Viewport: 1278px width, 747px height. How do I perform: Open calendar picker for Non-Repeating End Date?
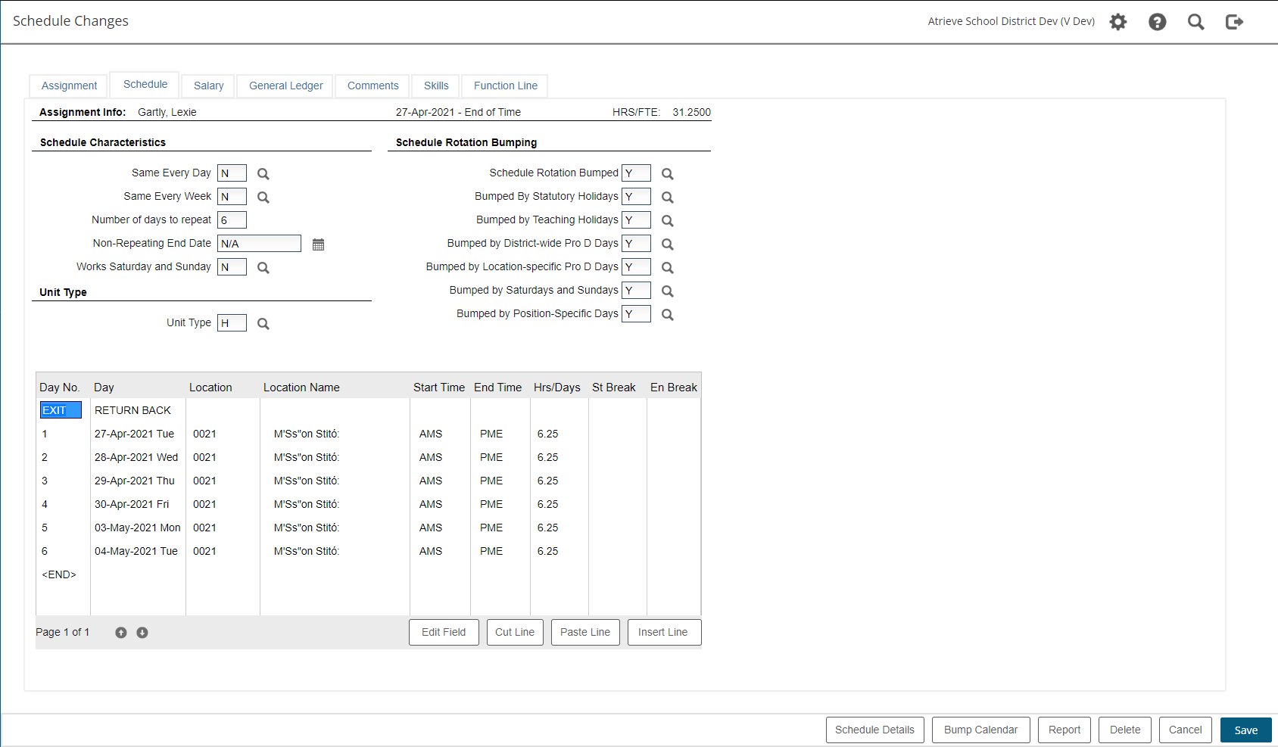pos(318,244)
